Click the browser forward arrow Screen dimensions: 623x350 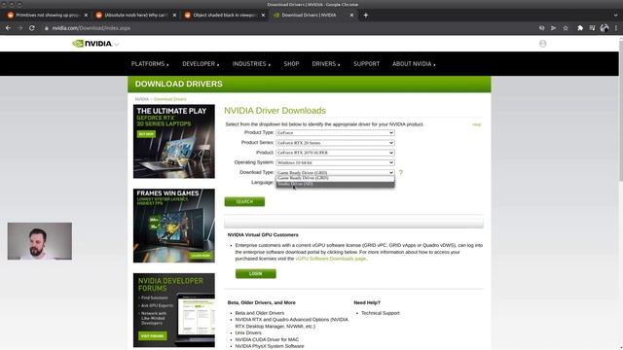coord(19,28)
